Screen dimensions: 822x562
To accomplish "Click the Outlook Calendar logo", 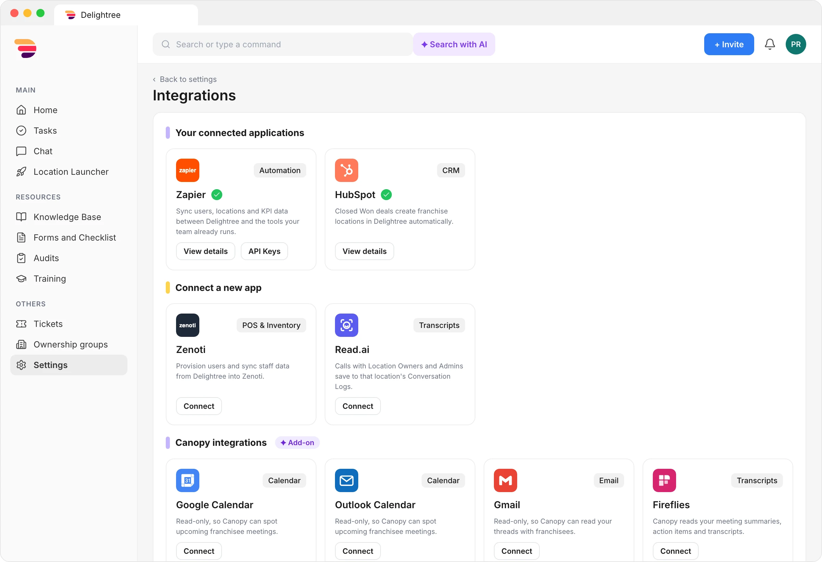I will coord(346,480).
